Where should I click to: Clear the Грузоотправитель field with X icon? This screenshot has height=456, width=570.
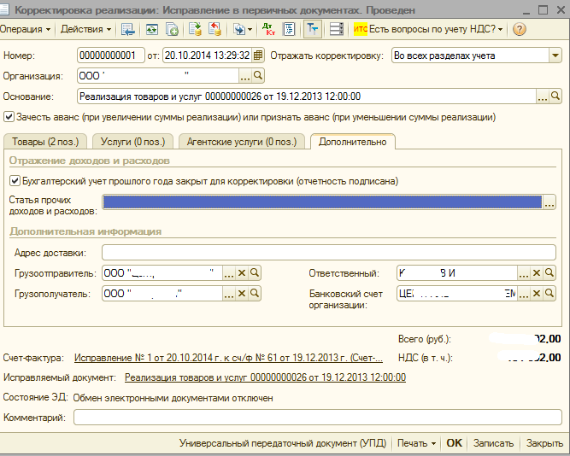(242, 273)
